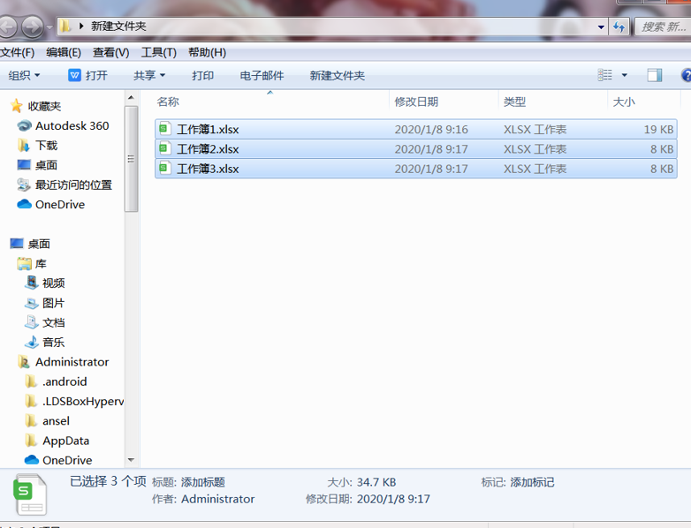This screenshot has height=528, width=691.
Task: Open OneDrive under Administrator
Action: click(x=67, y=460)
